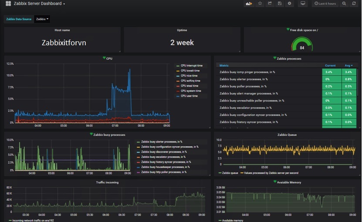Zoom out the time range
The width and height of the screenshot is (362, 222).
point(344,3)
